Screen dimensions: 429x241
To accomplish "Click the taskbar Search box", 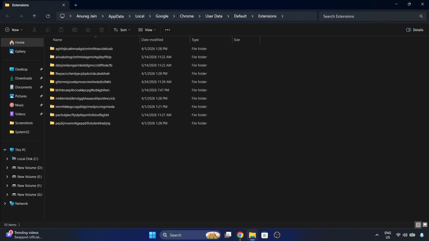I will [x=190, y=235].
